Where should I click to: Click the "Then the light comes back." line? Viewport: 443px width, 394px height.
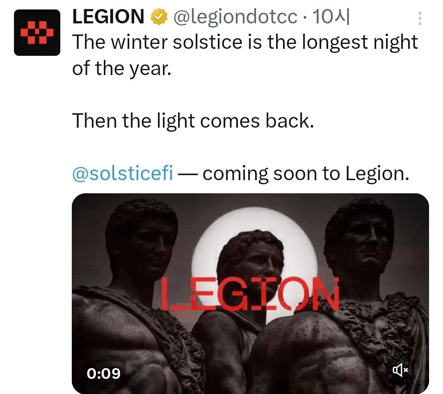click(x=193, y=121)
